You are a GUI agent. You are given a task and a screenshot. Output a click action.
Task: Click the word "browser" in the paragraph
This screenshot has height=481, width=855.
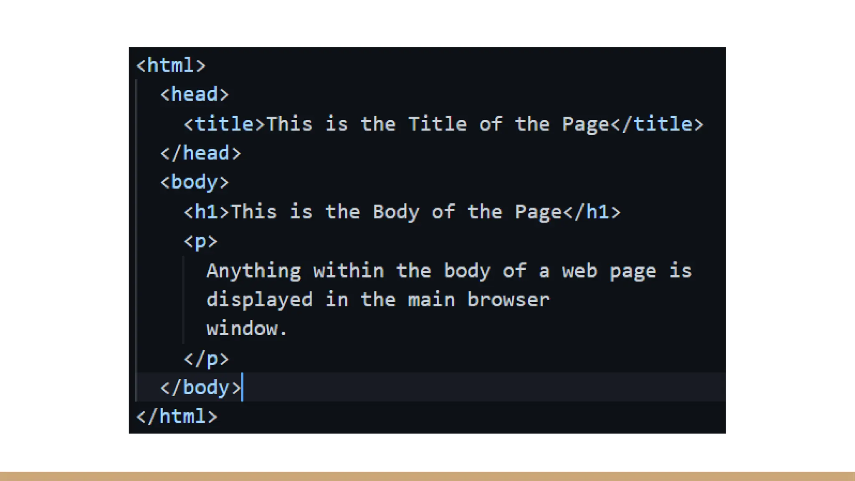coord(508,300)
